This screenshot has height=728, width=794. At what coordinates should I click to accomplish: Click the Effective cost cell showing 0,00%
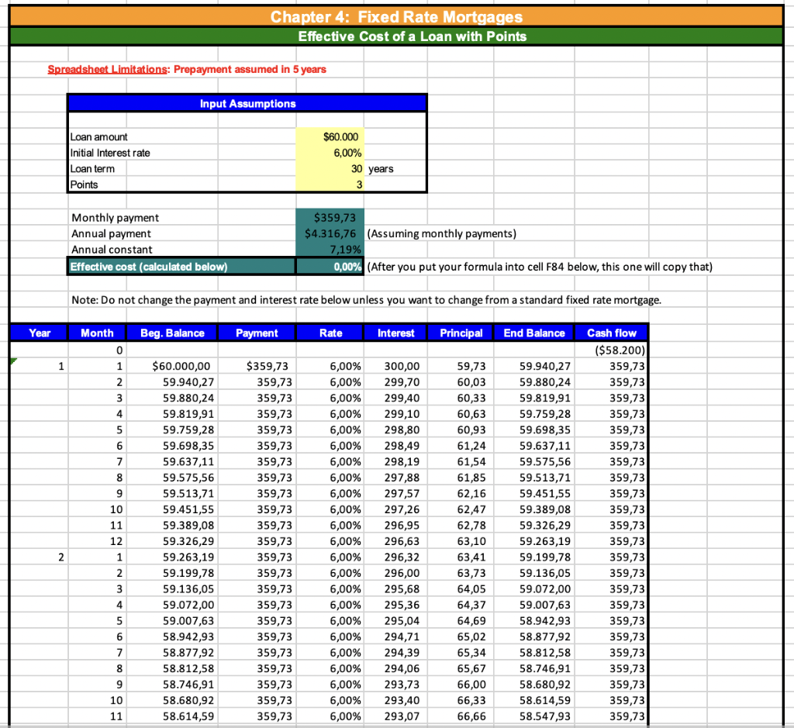click(329, 266)
